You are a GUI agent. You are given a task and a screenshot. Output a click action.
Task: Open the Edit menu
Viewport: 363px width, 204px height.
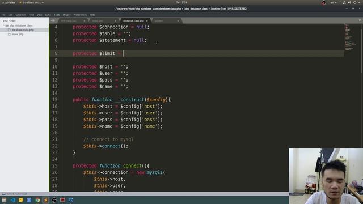coord(10,15)
